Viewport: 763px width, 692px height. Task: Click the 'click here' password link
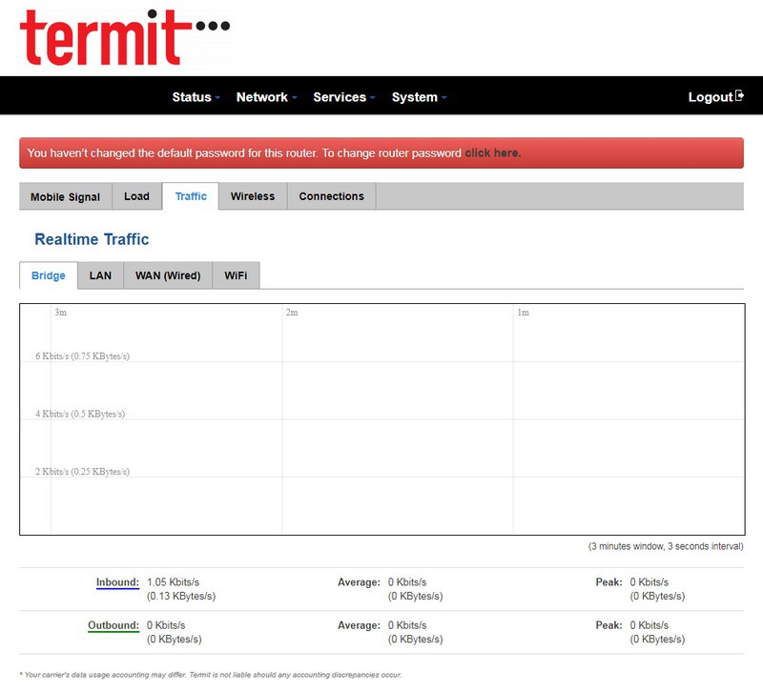point(492,153)
